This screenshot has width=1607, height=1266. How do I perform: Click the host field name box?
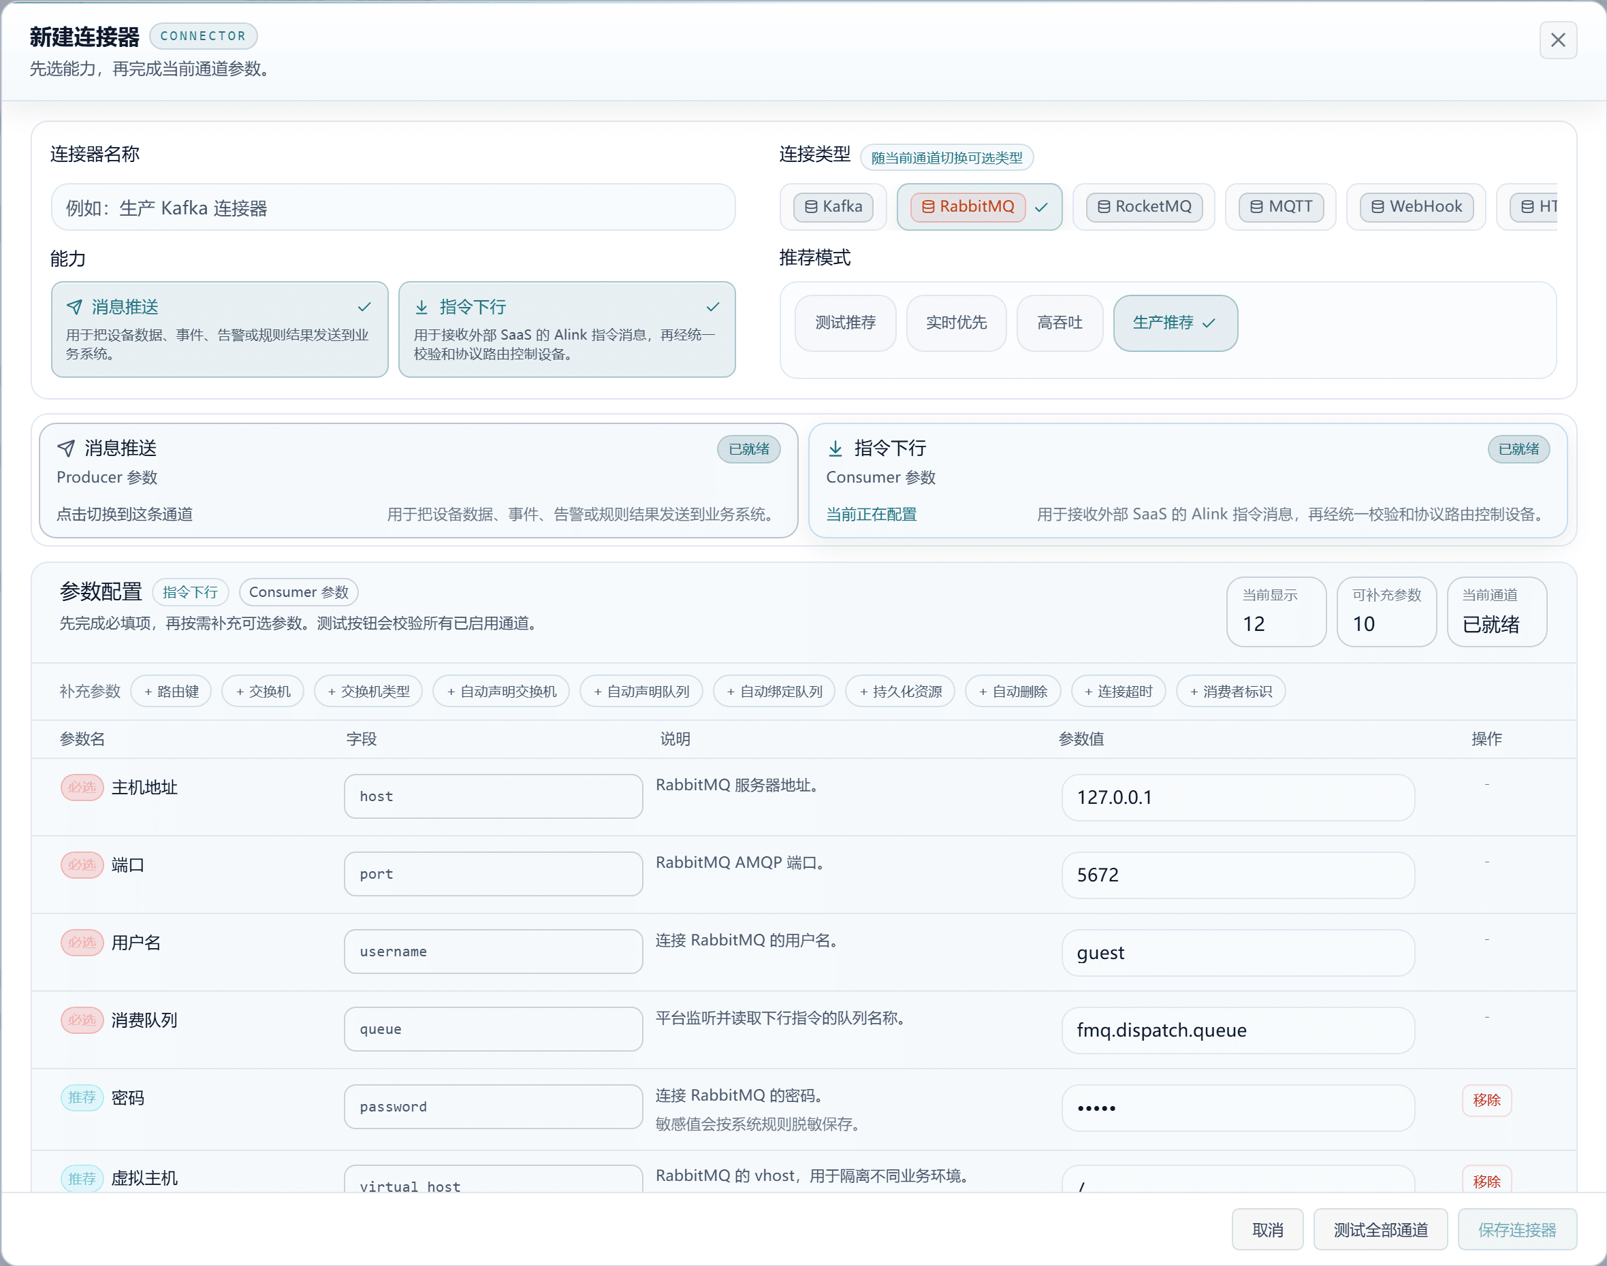pyautogui.click(x=493, y=796)
